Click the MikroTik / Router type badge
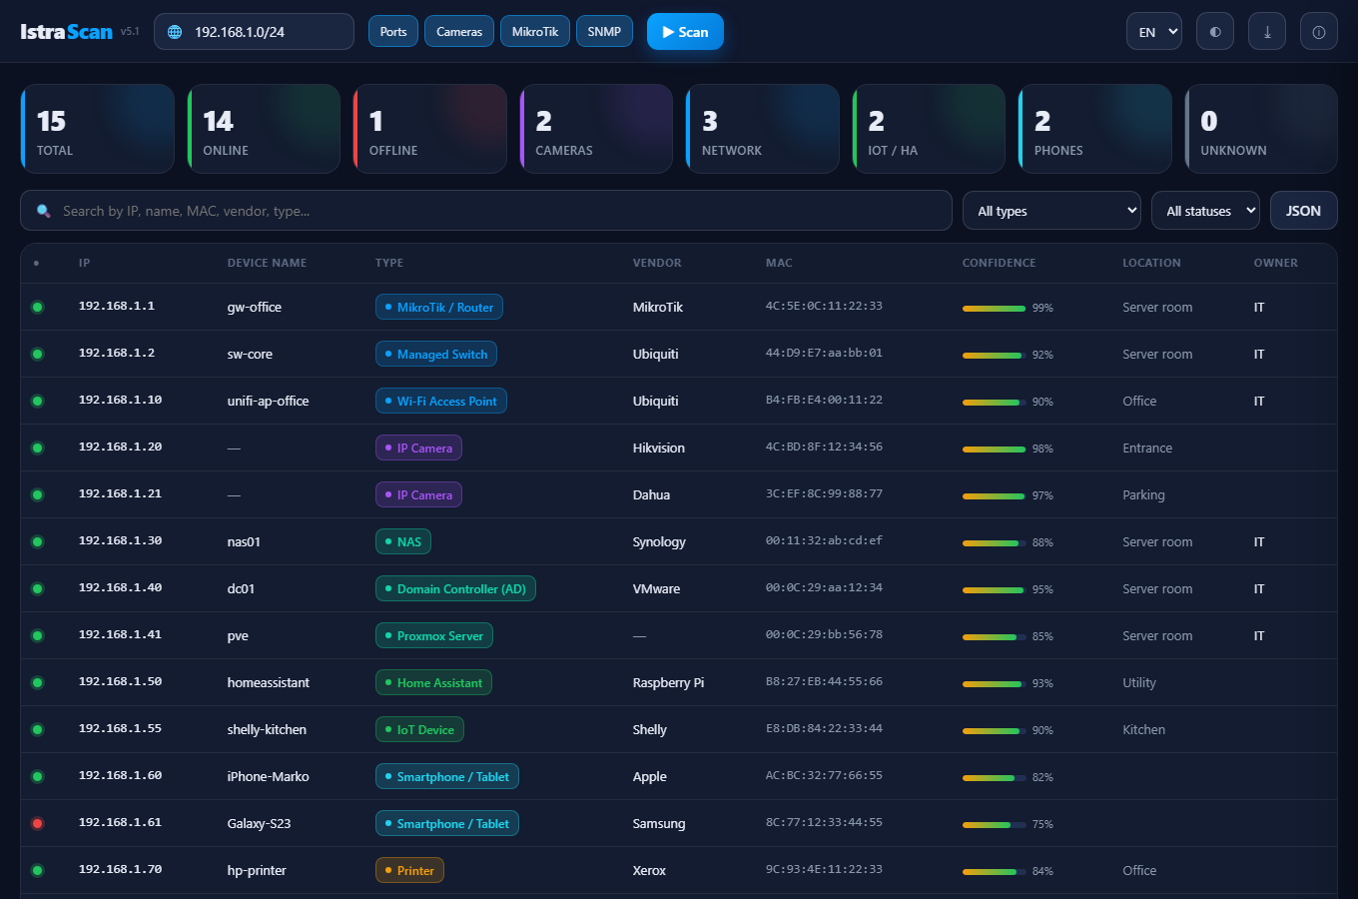Viewport: 1358px width, 899px height. point(439,308)
